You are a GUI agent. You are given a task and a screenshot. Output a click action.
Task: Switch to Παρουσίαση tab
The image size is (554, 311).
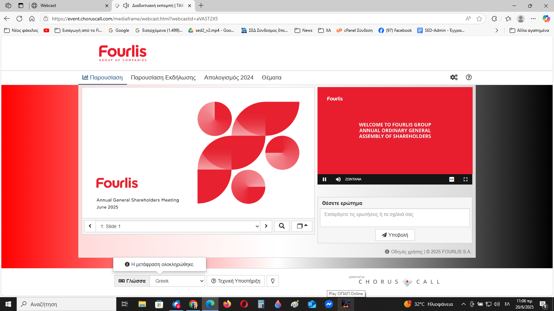[102, 77]
